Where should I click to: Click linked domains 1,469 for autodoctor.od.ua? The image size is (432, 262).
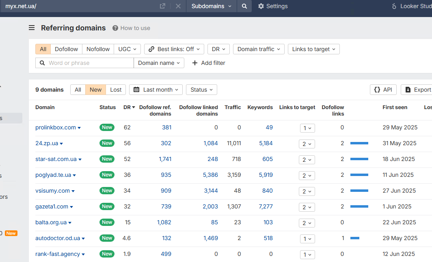[x=211, y=238]
